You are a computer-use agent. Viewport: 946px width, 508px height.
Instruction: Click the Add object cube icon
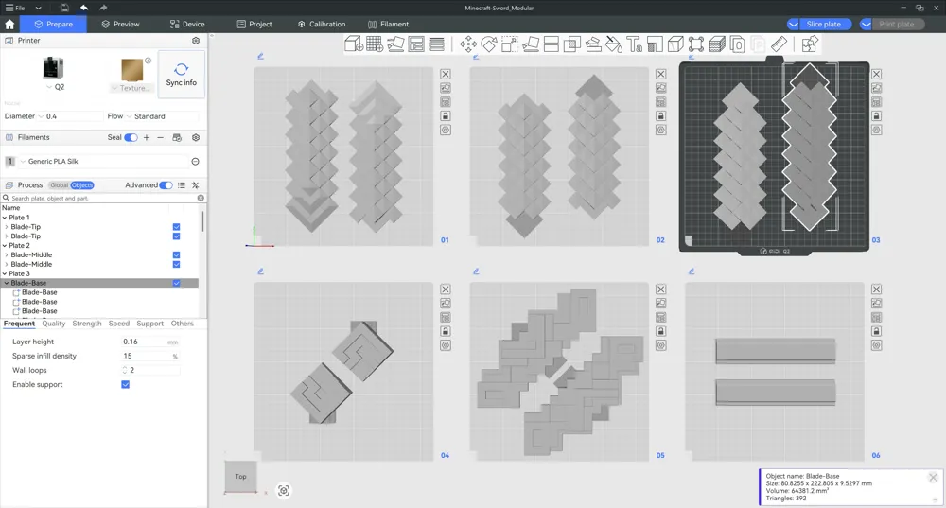tap(354, 44)
